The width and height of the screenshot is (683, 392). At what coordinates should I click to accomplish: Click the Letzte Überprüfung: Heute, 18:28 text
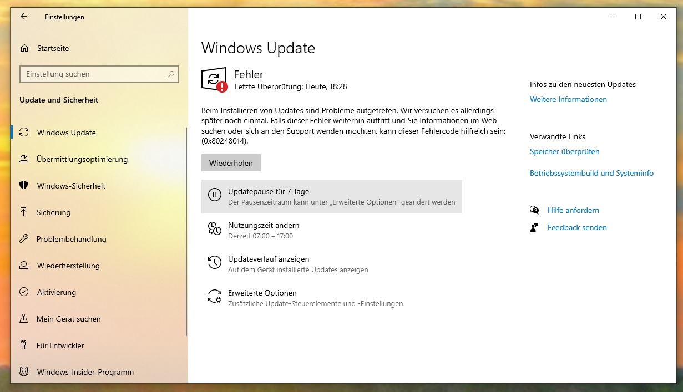point(291,86)
